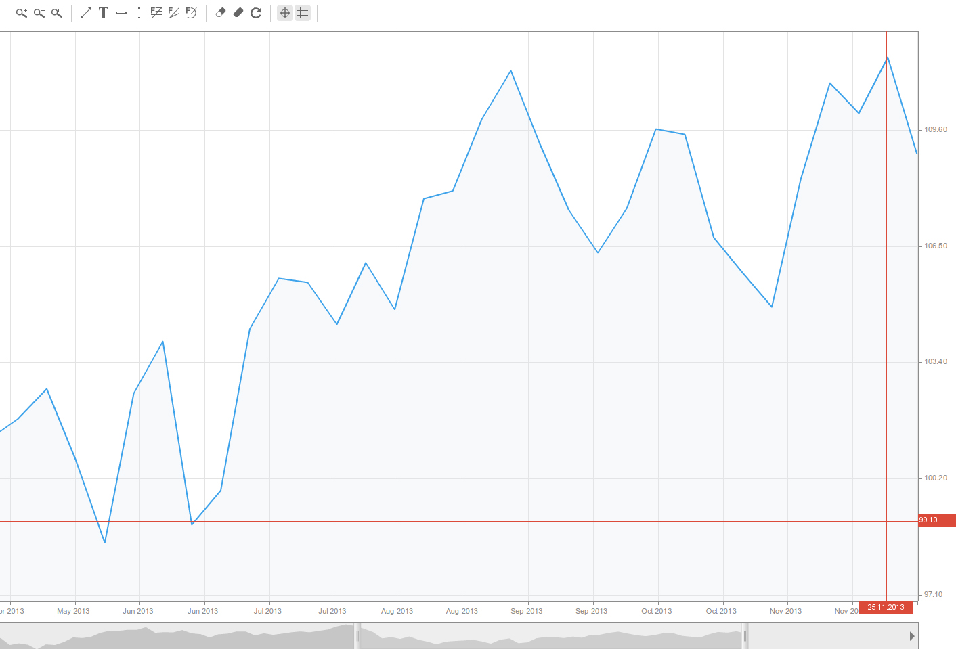Click the right arrow on the navigator bar
956x649 pixels.
(913, 635)
